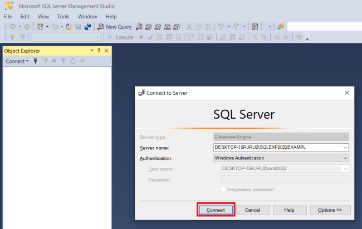Click Object Explorer Filter funnel icon
Image resolution: width=362 pixels, height=229 pixels.
(63, 61)
